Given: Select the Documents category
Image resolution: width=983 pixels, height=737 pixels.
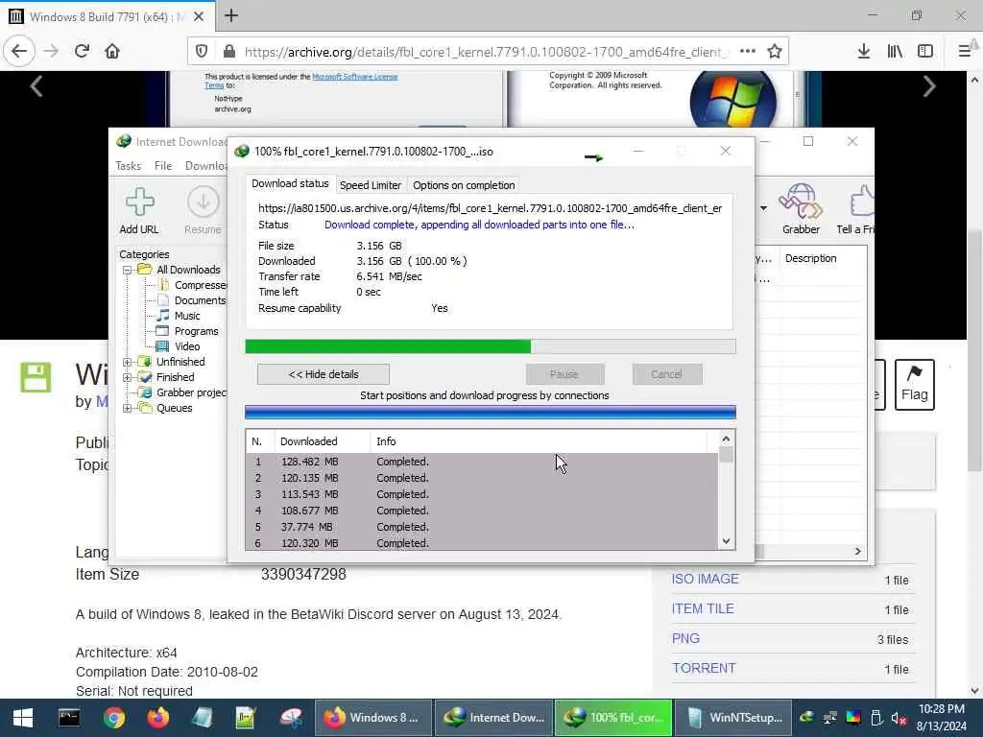Looking at the screenshot, I should pyautogui.click(x=200, y=300).
